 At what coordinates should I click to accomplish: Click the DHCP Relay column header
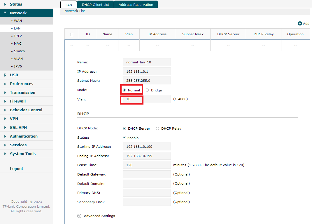point(264,34)
